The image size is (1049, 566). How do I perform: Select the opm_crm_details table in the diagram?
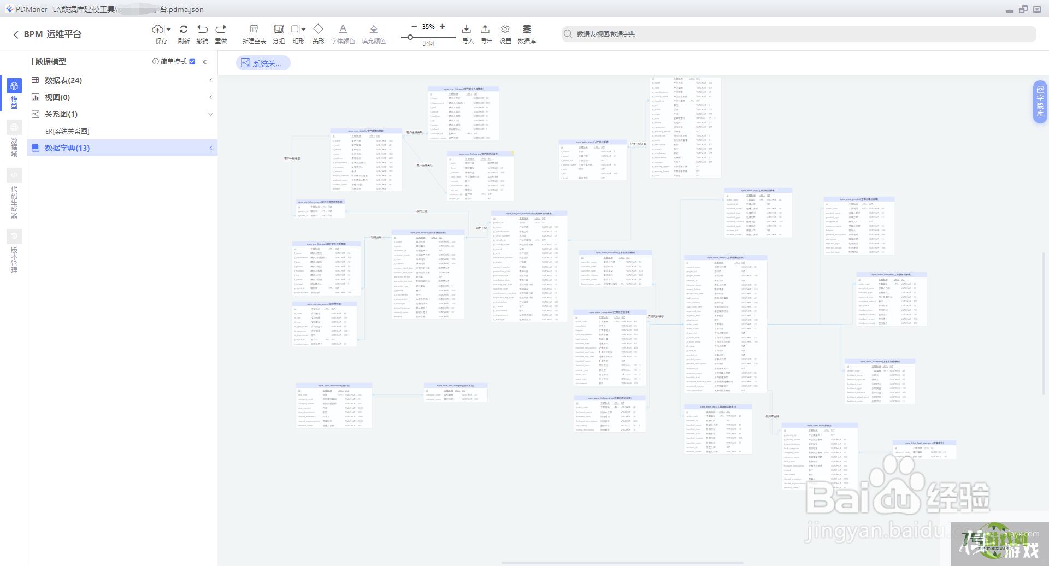click(x=366, y=160)
